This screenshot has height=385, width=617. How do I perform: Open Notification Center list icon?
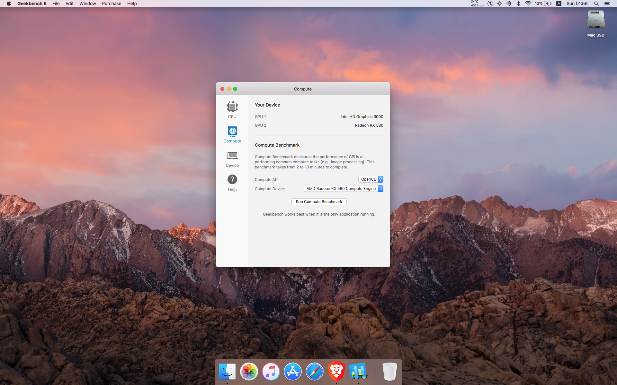coord(607,4)
